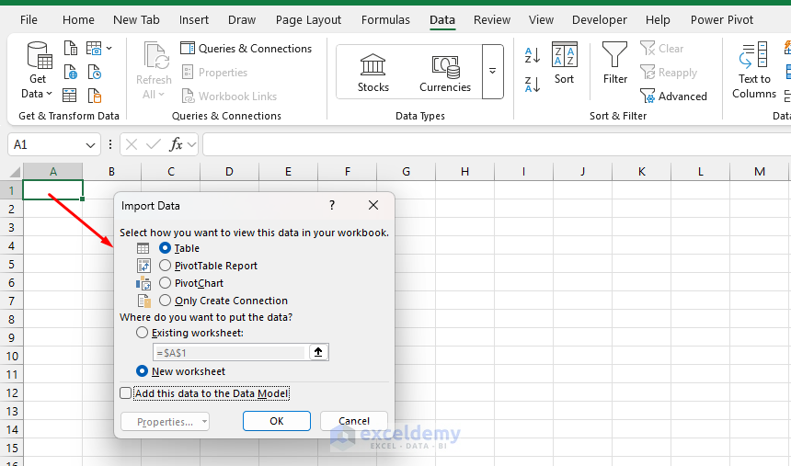791x466 pixels.
Task: Choose Existing worksheet radio button
Action: pos(143,333)
